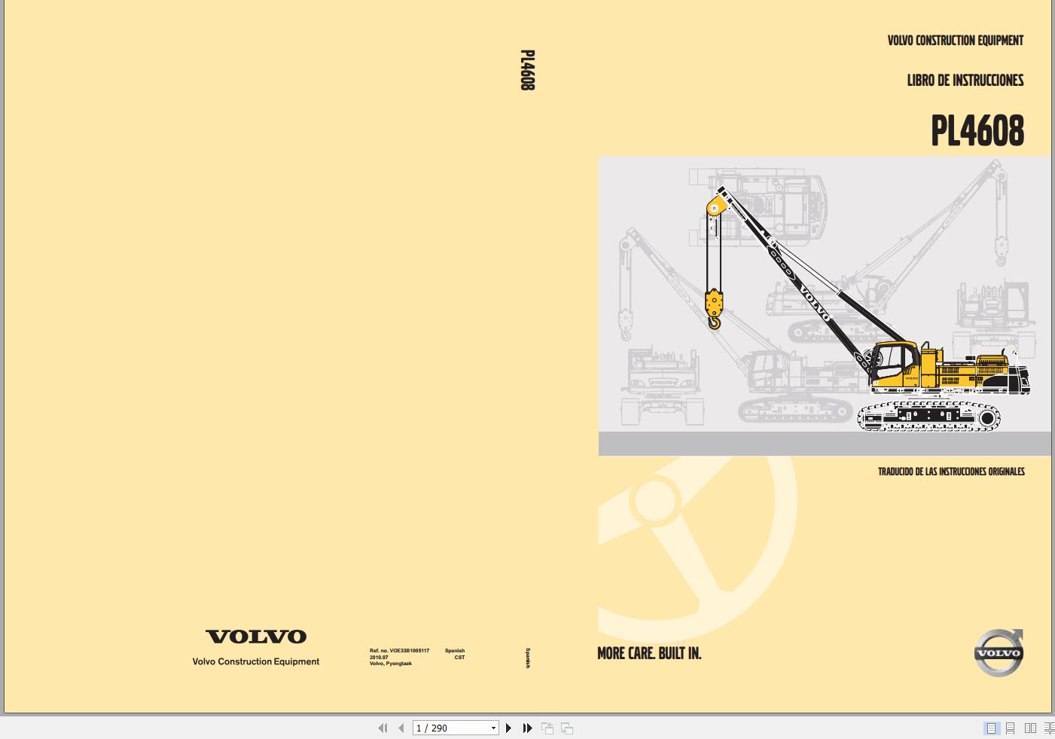This screenshot has width=1055, height=739.
Task: Click the 'Ref. no. VOE33B1005117' text
Action: pos(399,650)
